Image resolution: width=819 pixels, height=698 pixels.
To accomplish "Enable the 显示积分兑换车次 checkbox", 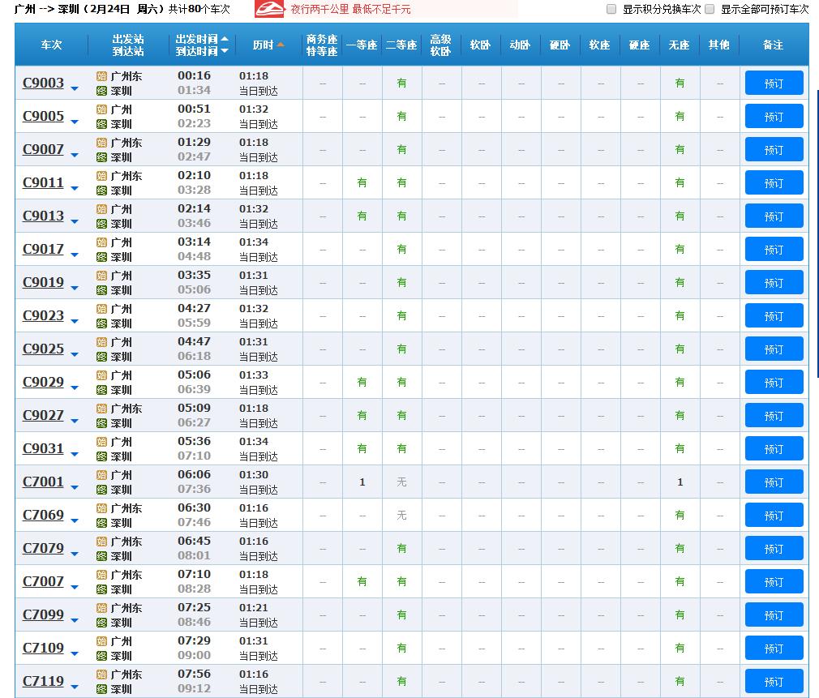I will (611, 9).
